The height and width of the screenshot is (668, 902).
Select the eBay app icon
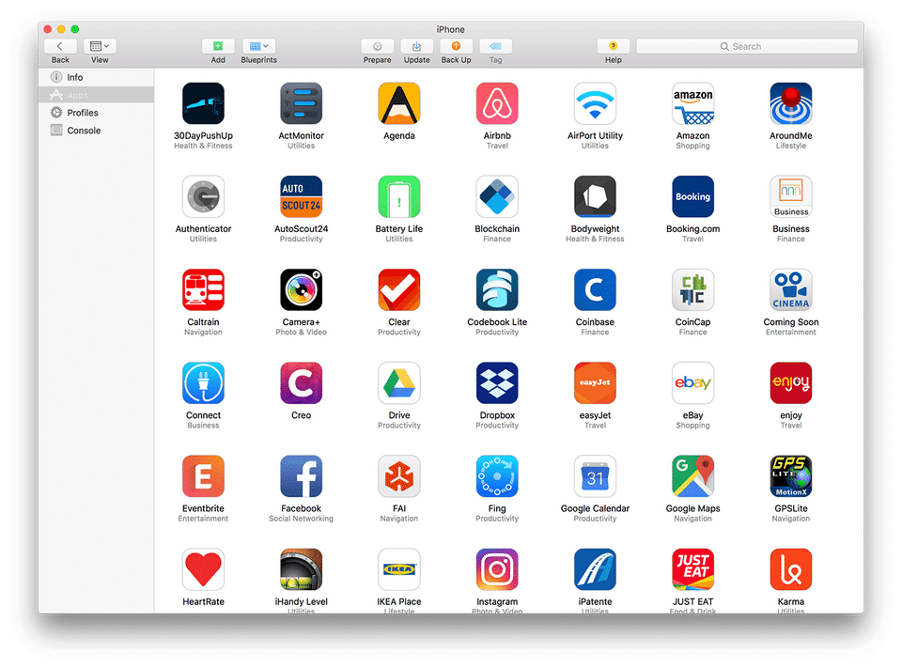tap(692, 383)
